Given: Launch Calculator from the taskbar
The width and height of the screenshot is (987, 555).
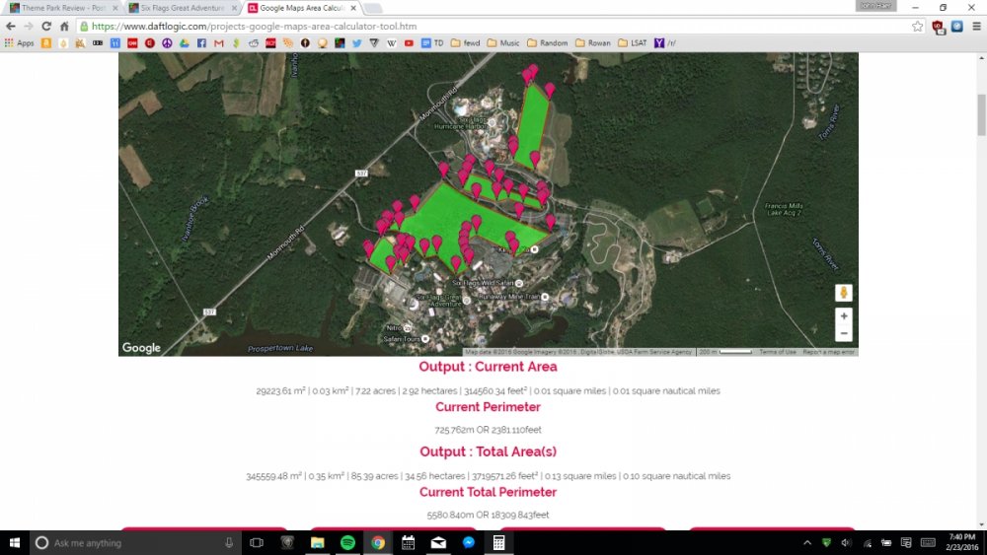Looking at the screenshot, I should click(x=499, y=542).
